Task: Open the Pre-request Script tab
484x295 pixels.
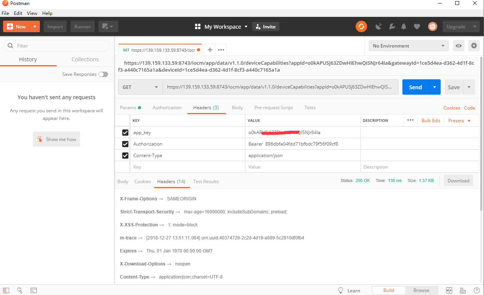Action: click(274, 108)
